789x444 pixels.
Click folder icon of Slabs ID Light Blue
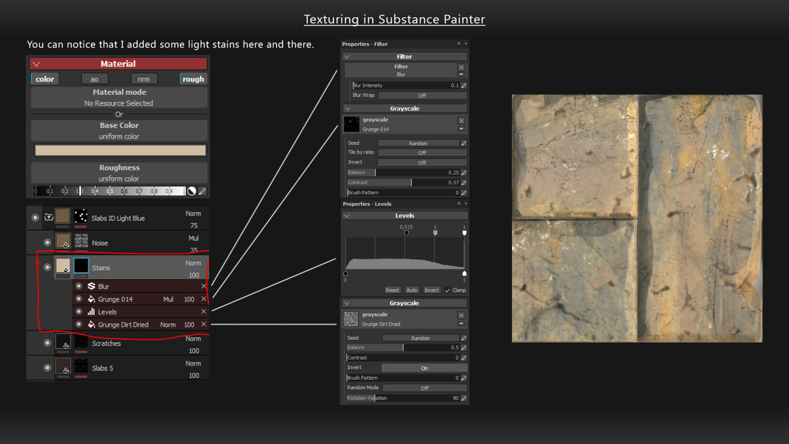click(x=49, y=217)
